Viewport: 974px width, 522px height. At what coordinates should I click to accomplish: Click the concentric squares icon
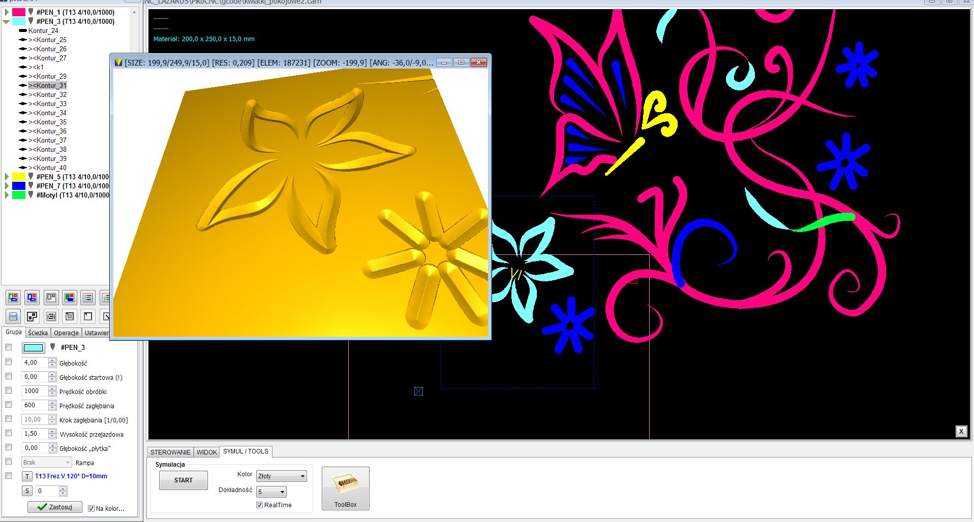(70, 316)
